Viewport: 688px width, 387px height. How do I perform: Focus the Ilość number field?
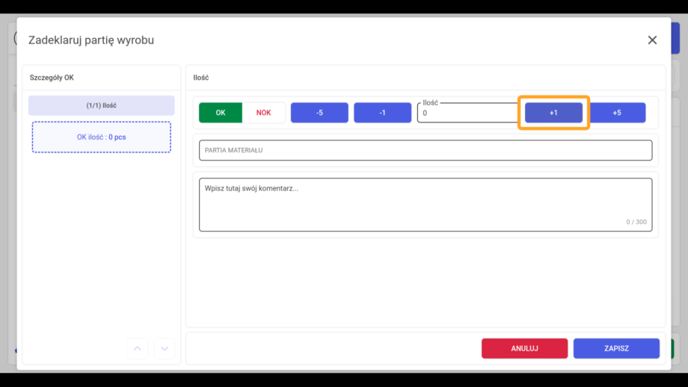[x=468, y=113]
